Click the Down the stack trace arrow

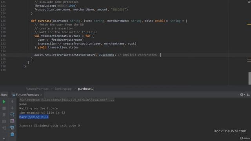[12, 108]
